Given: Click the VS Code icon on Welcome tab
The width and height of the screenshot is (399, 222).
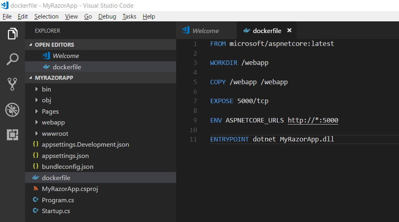Looking at the screenshot, I should click(x=186, y=30).
